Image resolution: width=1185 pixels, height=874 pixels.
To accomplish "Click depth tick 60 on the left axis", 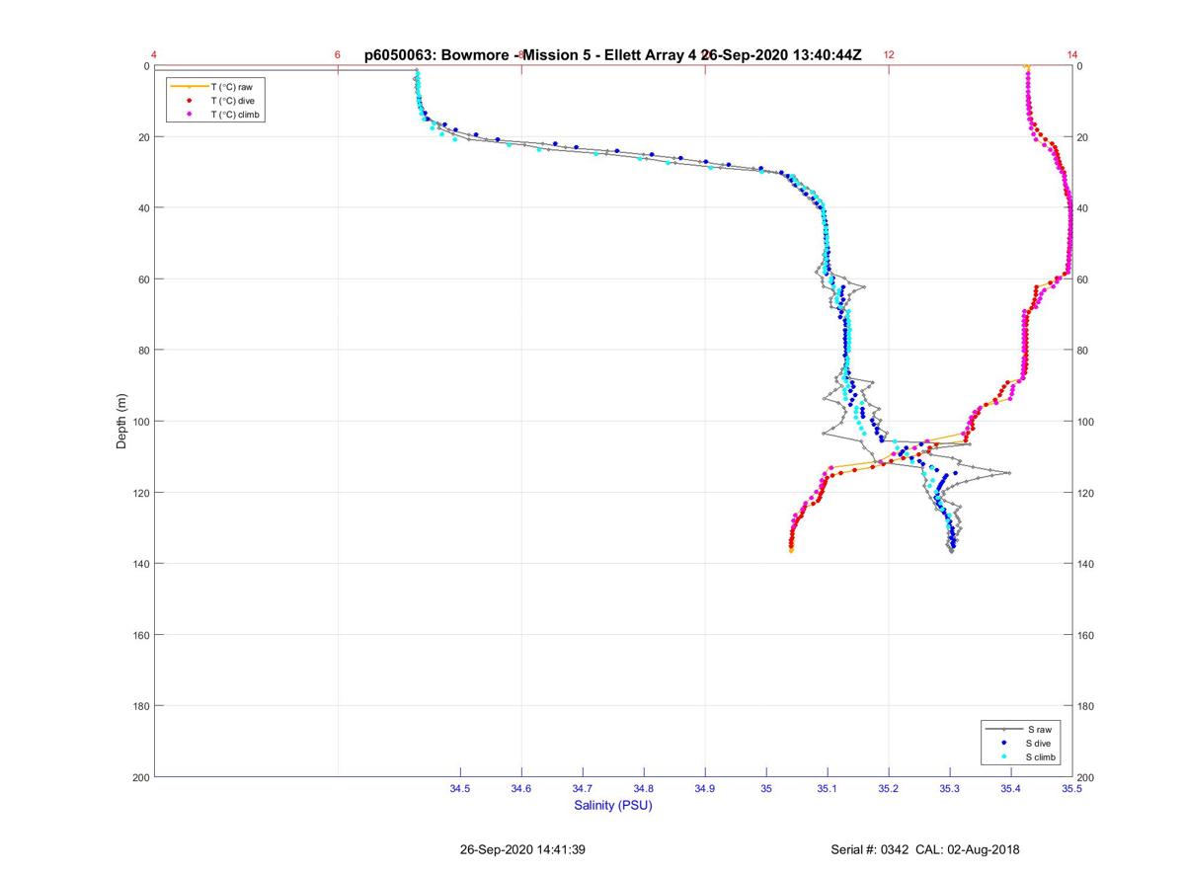I will click(144, 279).
